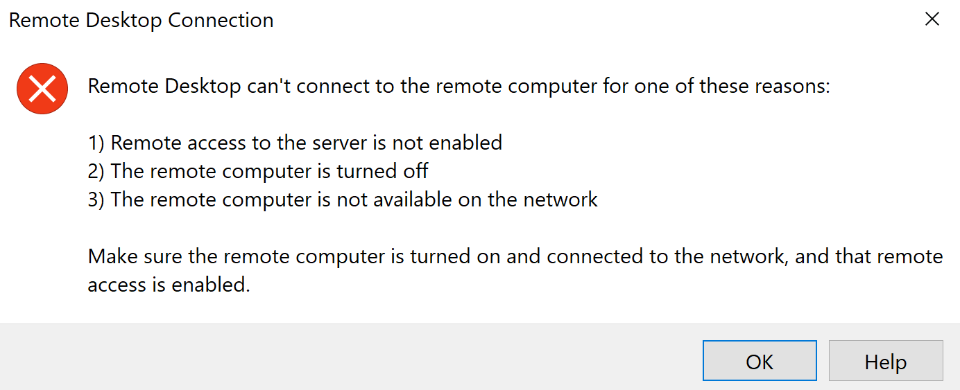Click the "2)" list number
This screenshot has height=390, width=960.
(97, 172)
